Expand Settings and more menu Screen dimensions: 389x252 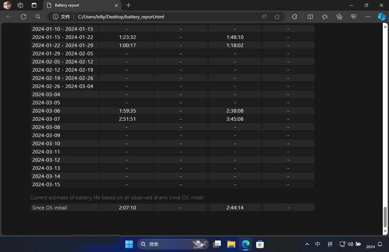click(368, 17)
